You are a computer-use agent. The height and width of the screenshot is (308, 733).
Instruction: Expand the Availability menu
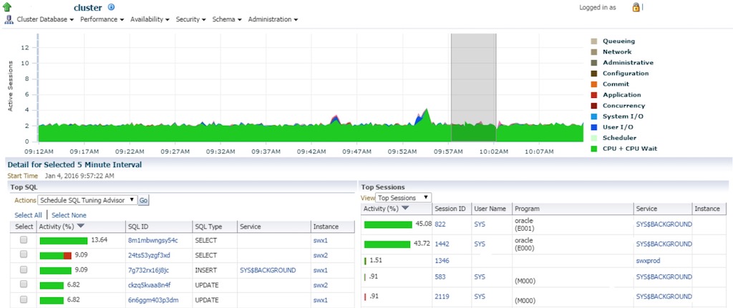point(151,19)
